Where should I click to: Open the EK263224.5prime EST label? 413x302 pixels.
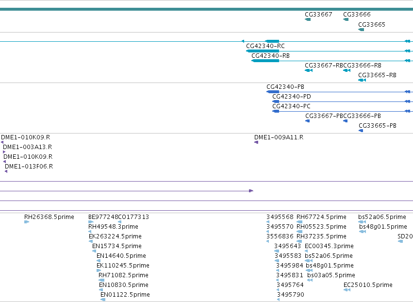coord(115,236)
